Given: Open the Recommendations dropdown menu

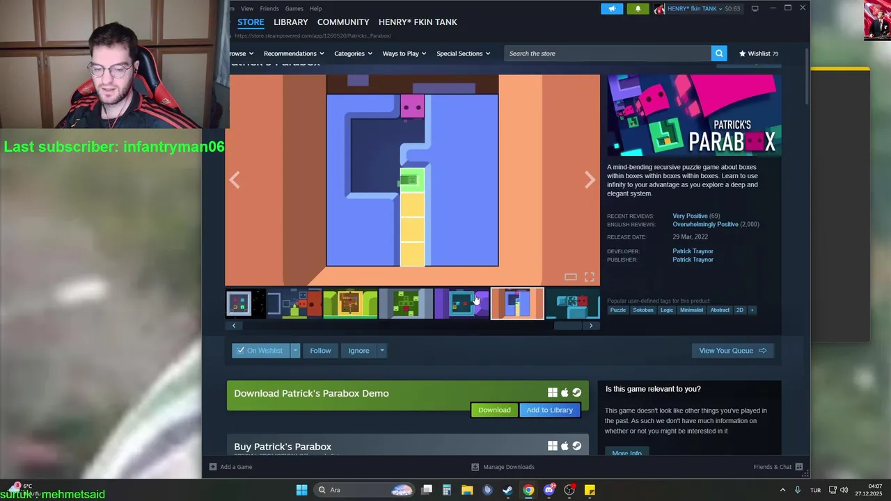Looking at the screenshot, I should (294, 54).
